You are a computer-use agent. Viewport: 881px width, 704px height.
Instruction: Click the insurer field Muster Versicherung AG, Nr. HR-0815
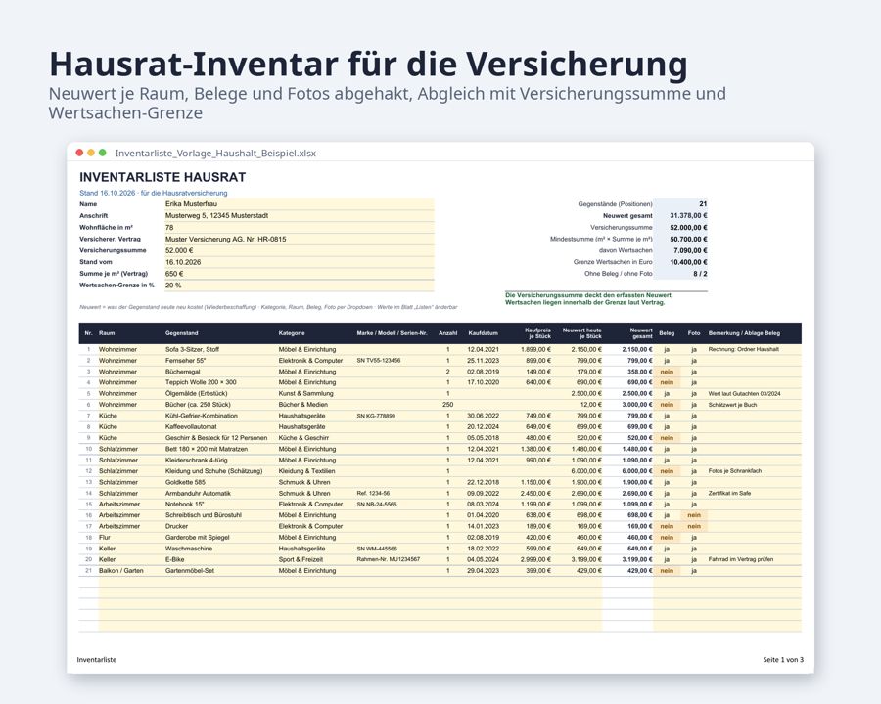[x=299, y=240]
